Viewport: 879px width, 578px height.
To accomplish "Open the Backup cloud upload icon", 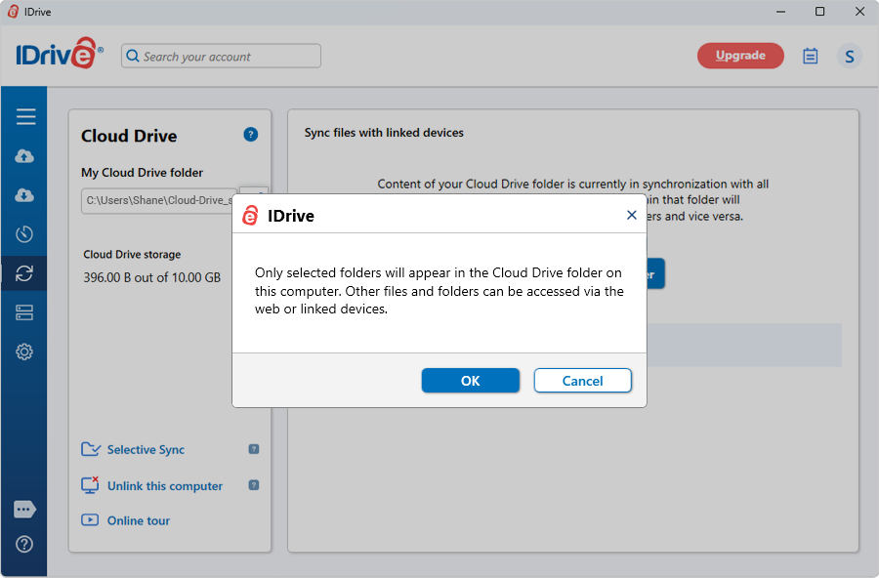I will [24, 156].
